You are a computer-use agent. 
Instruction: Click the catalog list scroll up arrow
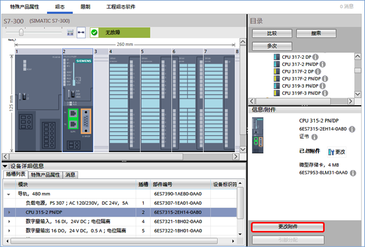pos(358,56)
